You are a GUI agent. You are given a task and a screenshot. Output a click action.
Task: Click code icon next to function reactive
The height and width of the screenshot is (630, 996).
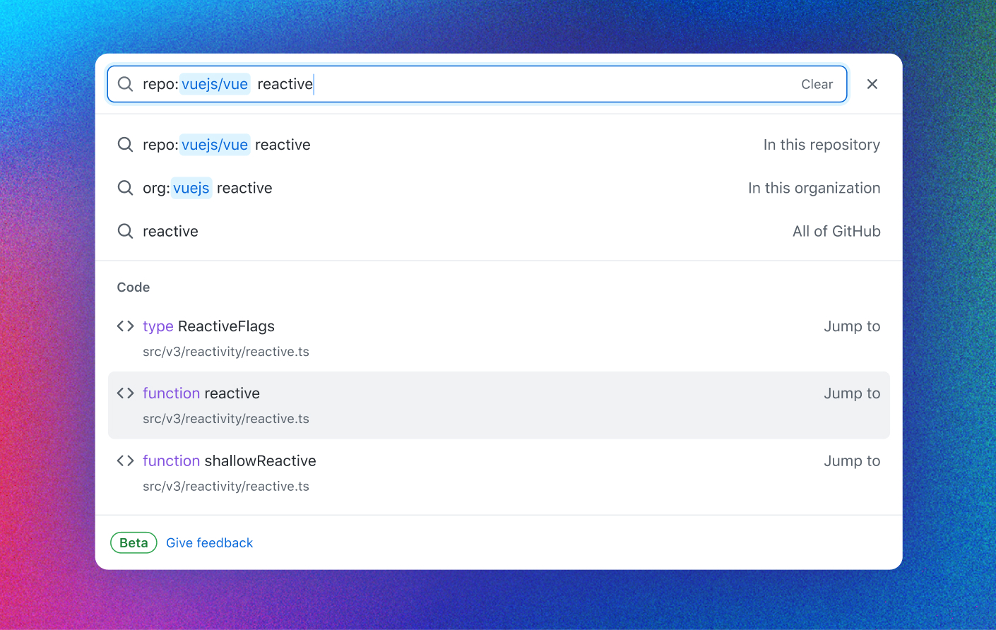[125, 393]
